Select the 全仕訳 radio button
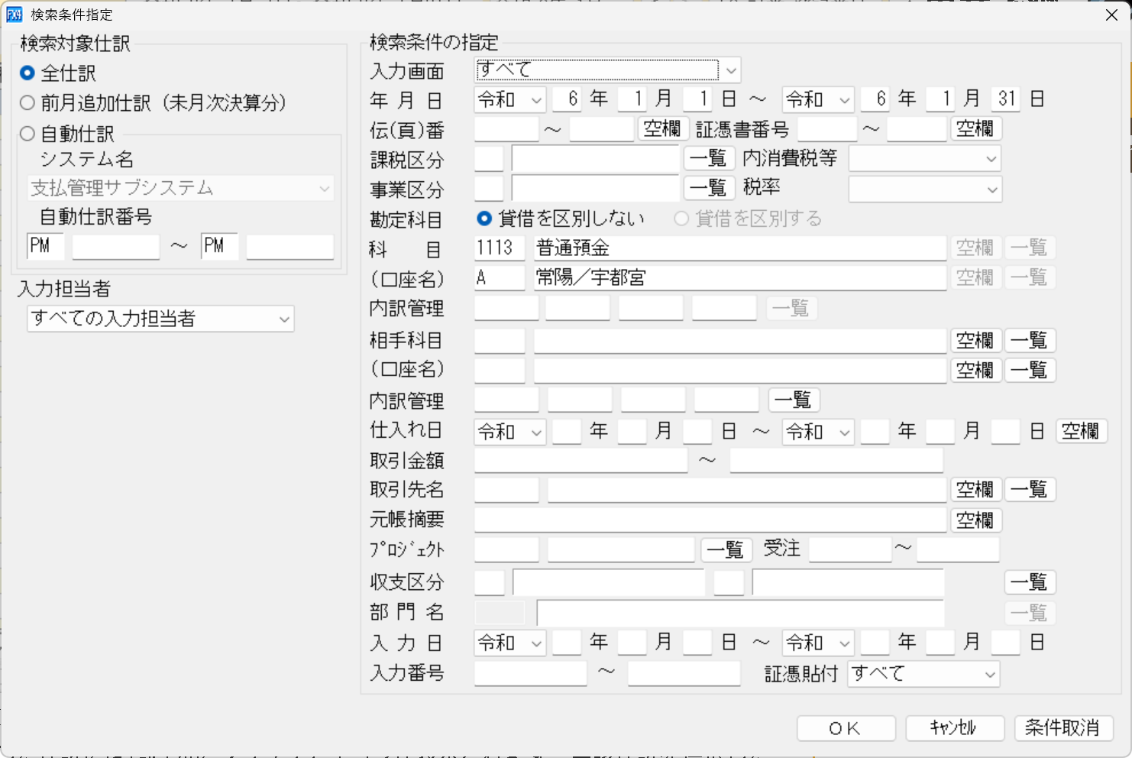This screenshot has height=758, width=1132. (27, 73)
